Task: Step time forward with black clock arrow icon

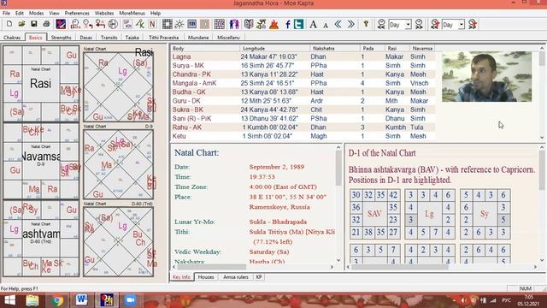Action: [419, 24]
